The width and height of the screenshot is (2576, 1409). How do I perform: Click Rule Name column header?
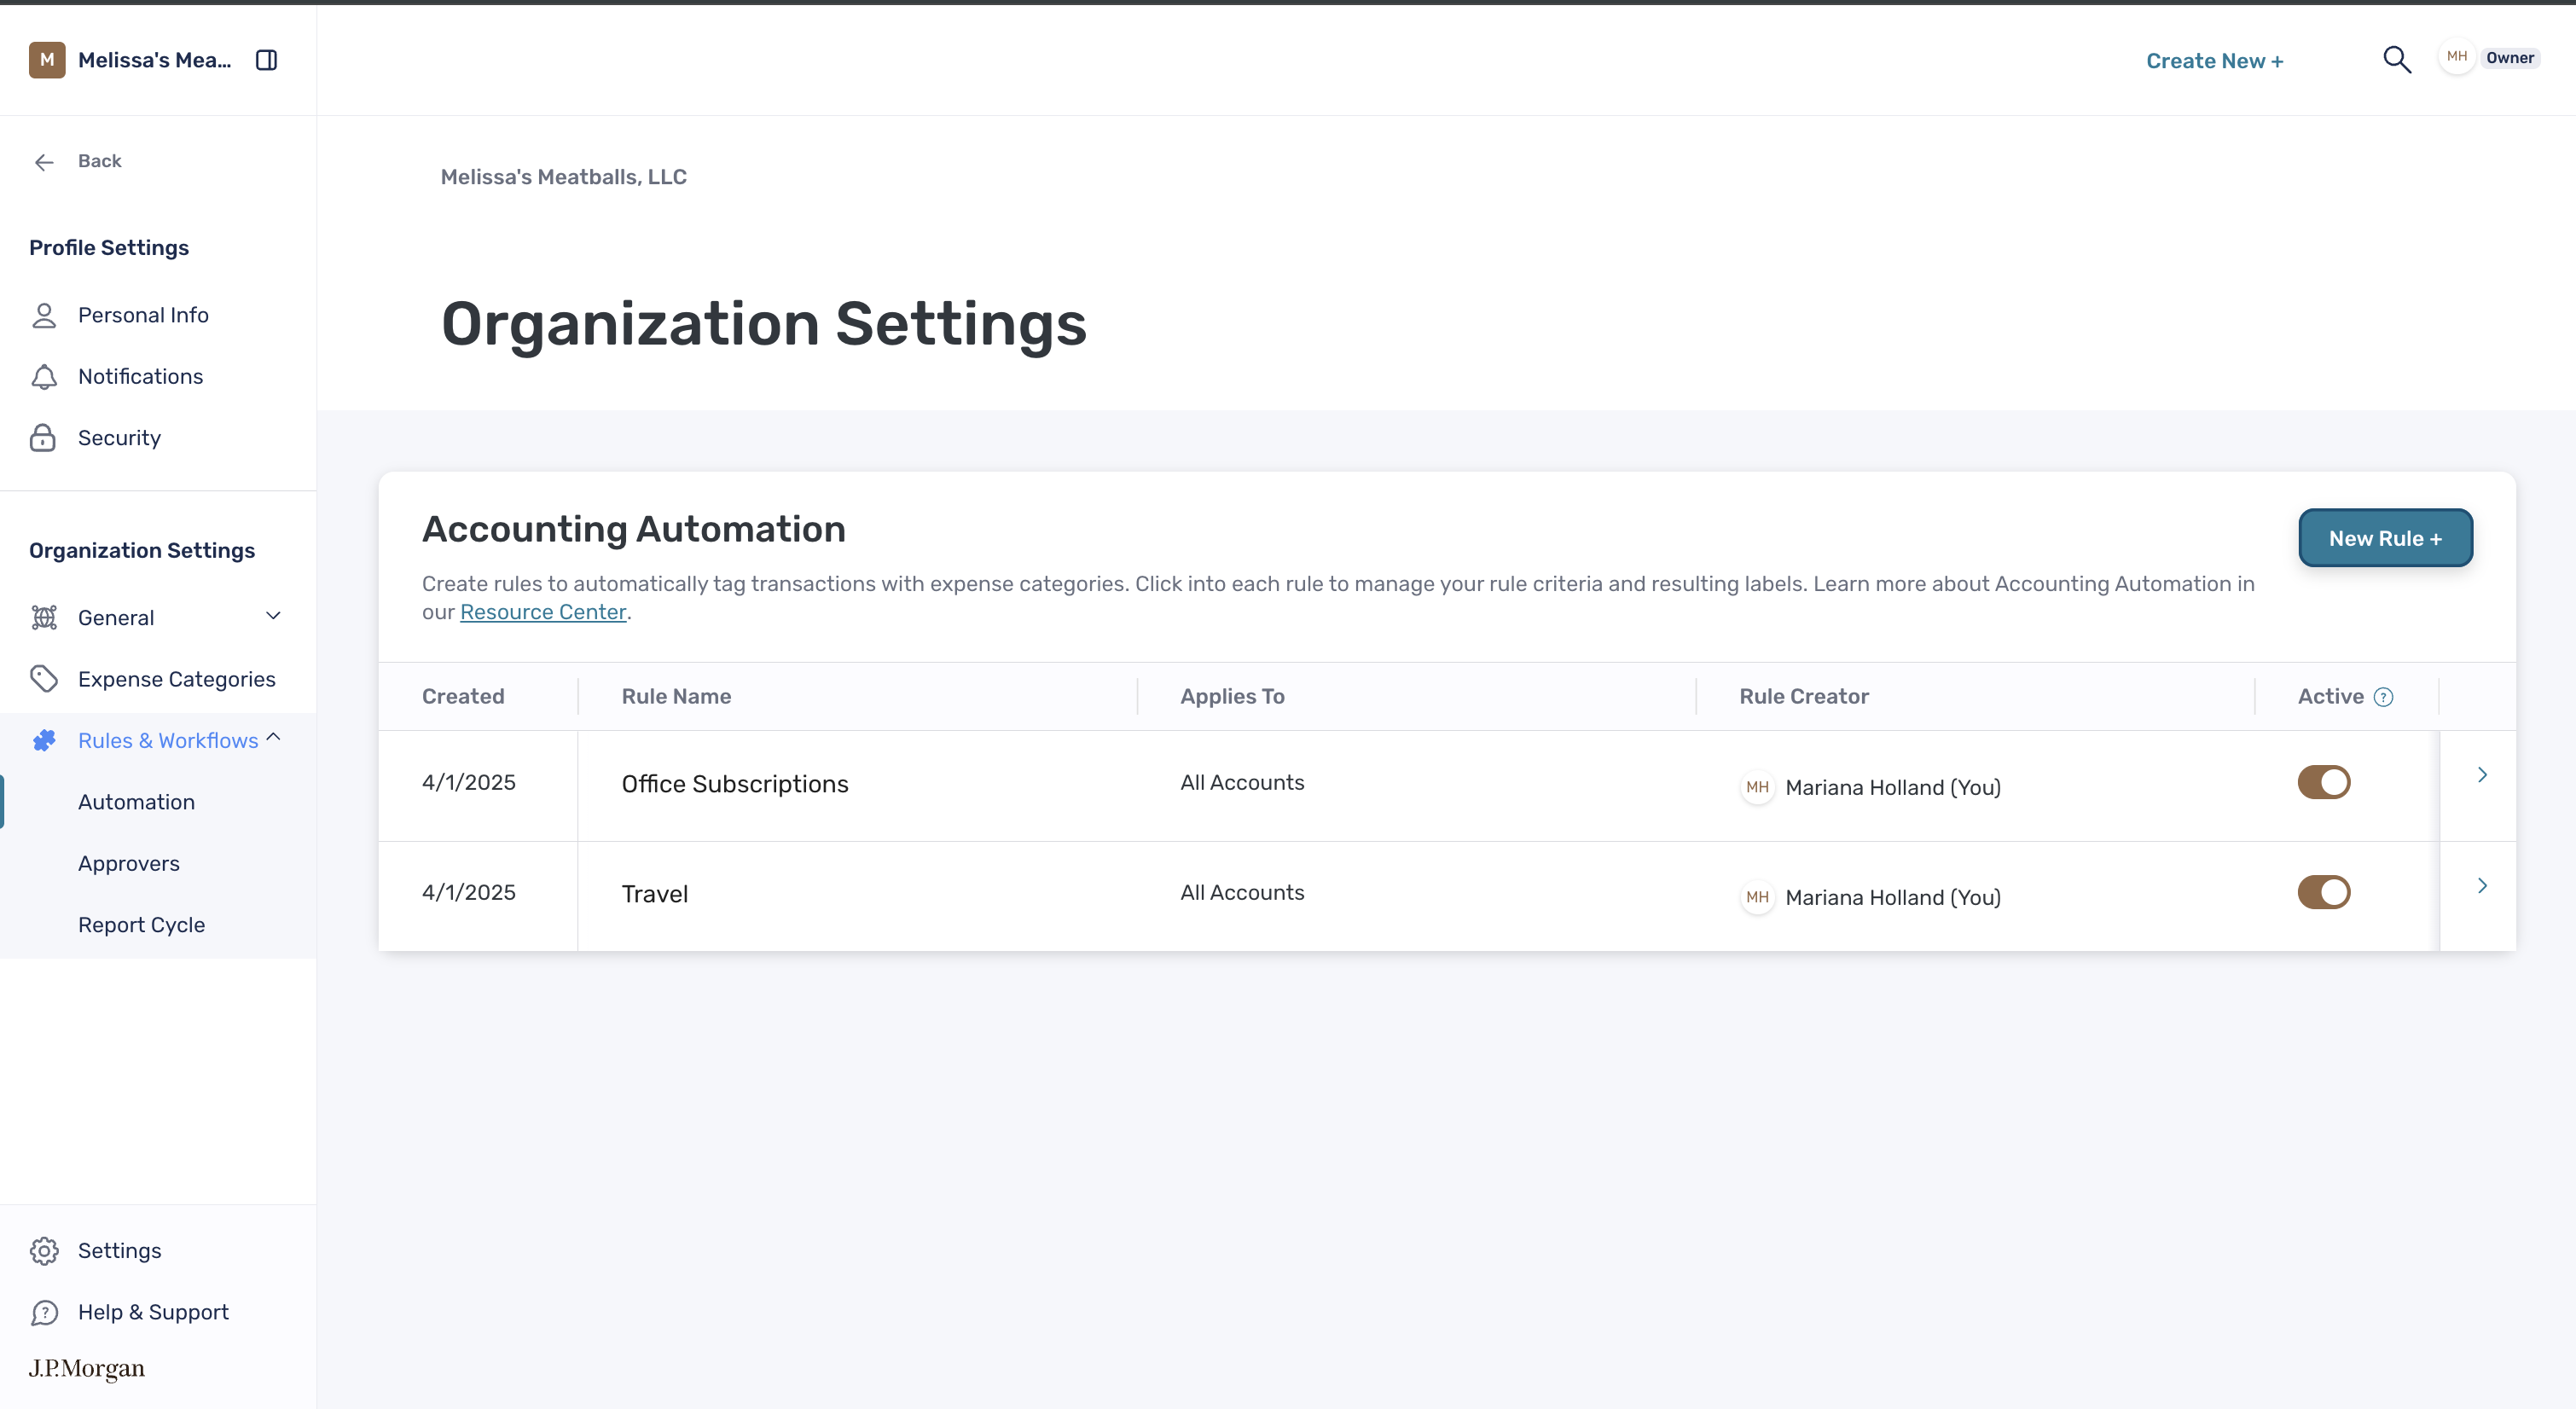[x=676, y=696]
